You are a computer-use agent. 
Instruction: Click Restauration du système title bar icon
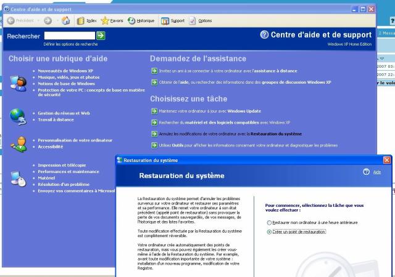tap(119, 160)
